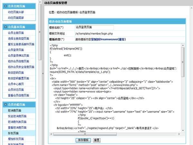Click the 模板名称 input field
The image size is (193, 145).
click(94, 28)
